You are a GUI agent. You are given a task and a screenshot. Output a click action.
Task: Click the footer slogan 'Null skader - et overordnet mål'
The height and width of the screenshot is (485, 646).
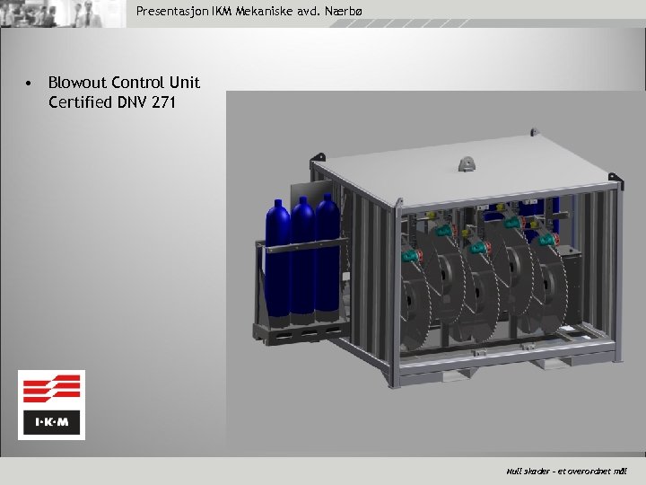pos(566,471)
